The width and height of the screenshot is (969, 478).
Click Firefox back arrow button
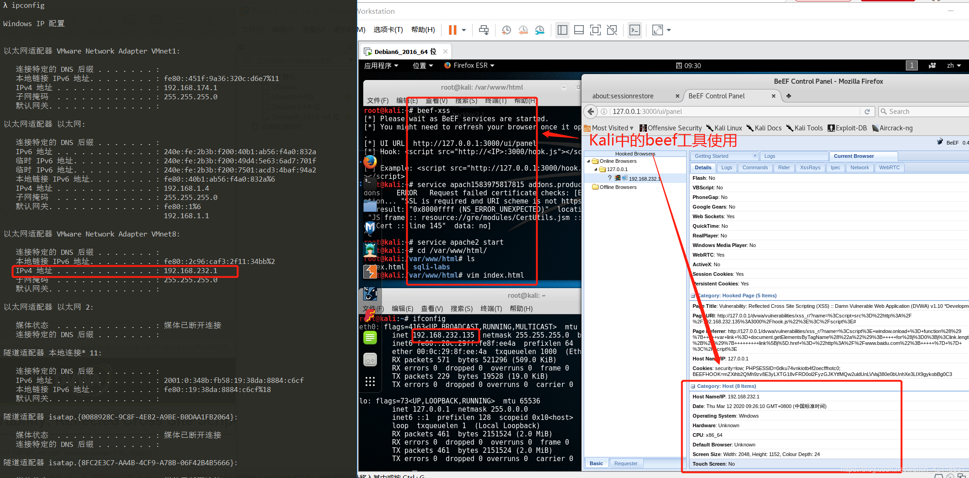[591, 112]
